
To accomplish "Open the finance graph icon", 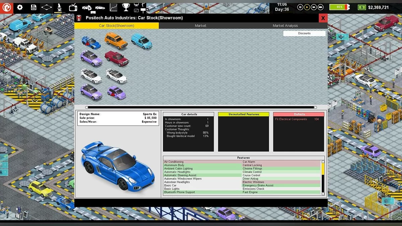I will (114, 7).
